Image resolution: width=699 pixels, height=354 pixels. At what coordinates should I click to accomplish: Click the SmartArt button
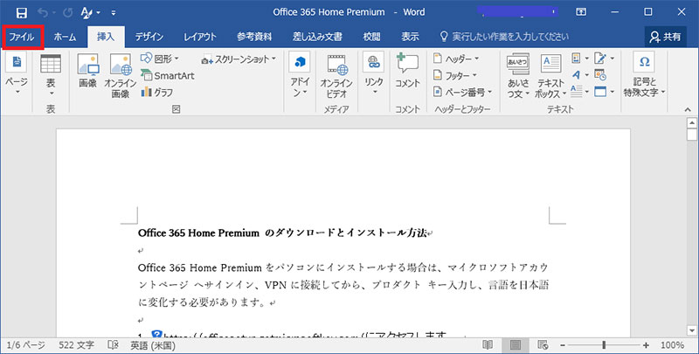click(168, 76)
